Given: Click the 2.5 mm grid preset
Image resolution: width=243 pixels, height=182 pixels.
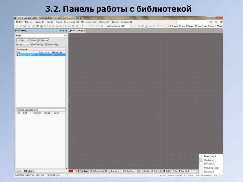Looking at the screenshot, I should tap(211, 26).
